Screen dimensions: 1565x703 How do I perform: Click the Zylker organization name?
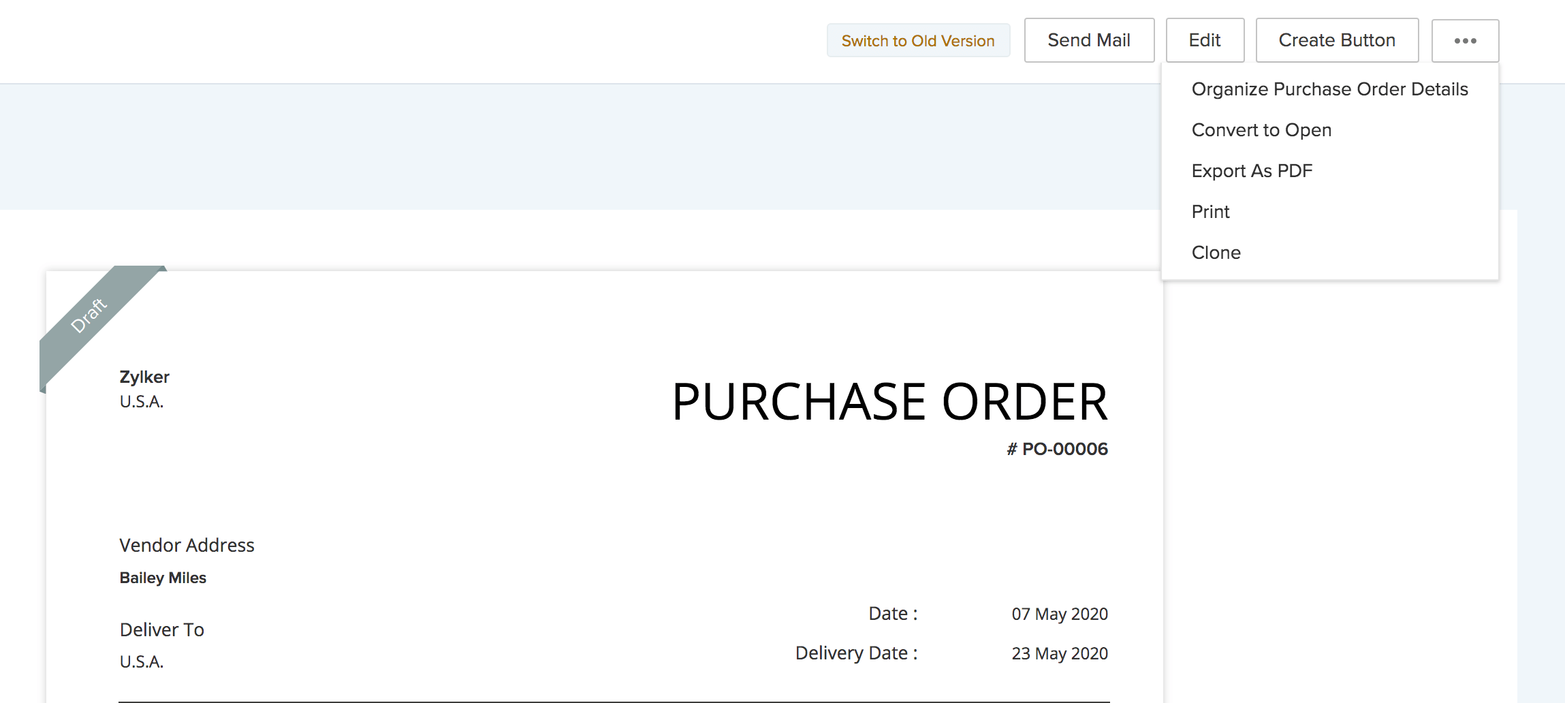pos(144,377)
